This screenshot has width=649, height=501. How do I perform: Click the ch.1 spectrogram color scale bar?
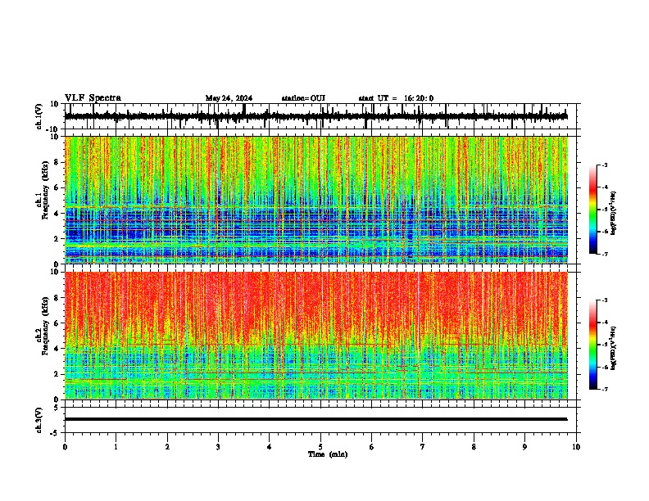[x=593, y=209]
